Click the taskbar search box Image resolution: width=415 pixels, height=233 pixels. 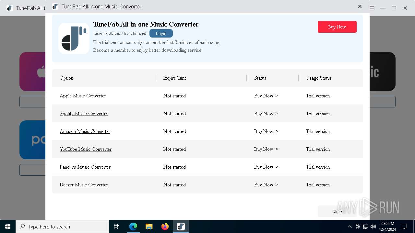pyautogui.click(x=62, y=227)
